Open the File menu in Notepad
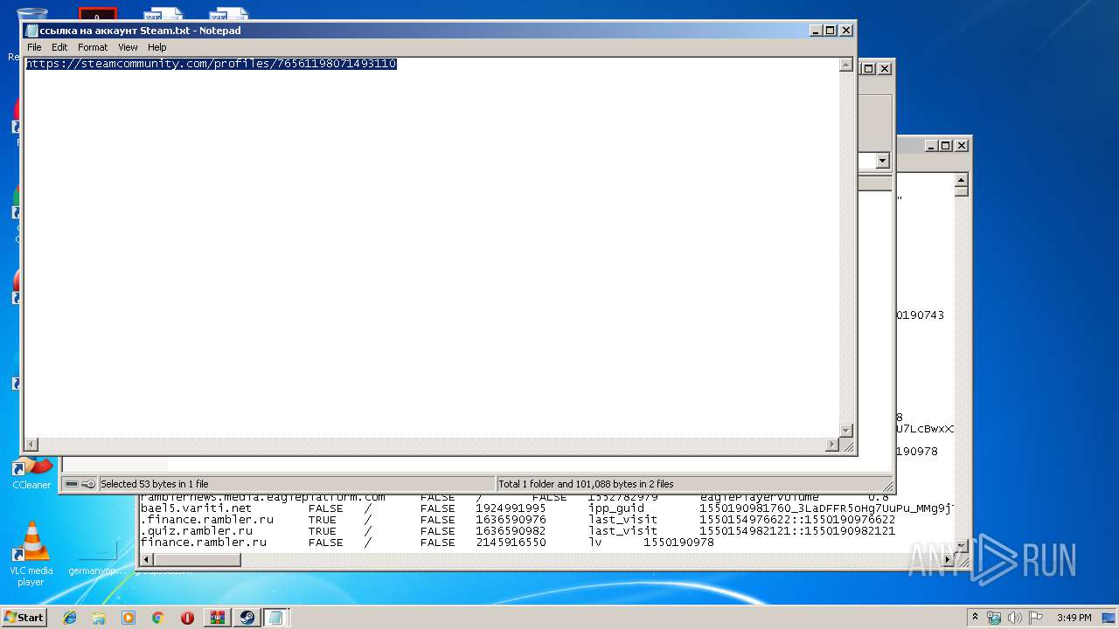 [34, 47]
